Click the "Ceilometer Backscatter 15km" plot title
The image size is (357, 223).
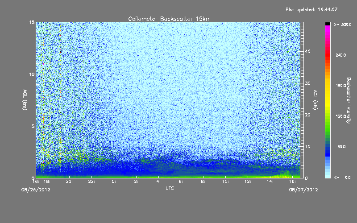(170, 19)
